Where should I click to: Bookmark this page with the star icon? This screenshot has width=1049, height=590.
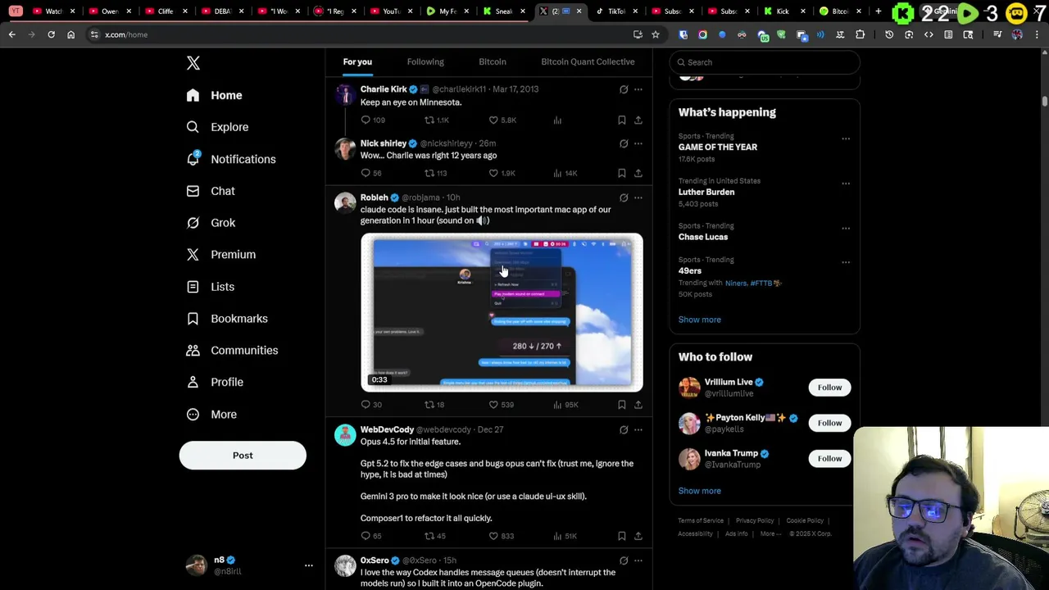point(656,34)
